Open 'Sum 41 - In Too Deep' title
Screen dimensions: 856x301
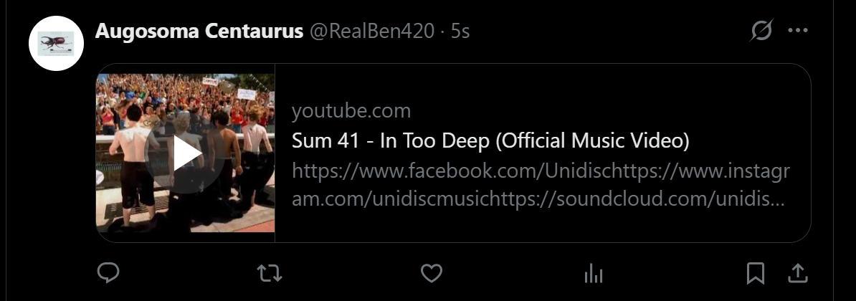[490, 141]
